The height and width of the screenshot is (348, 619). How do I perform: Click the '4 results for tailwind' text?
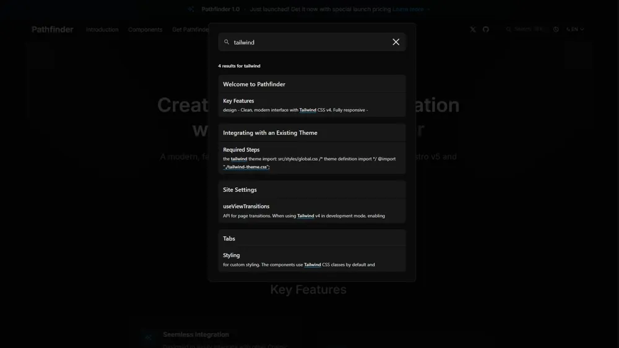[239, 66]
